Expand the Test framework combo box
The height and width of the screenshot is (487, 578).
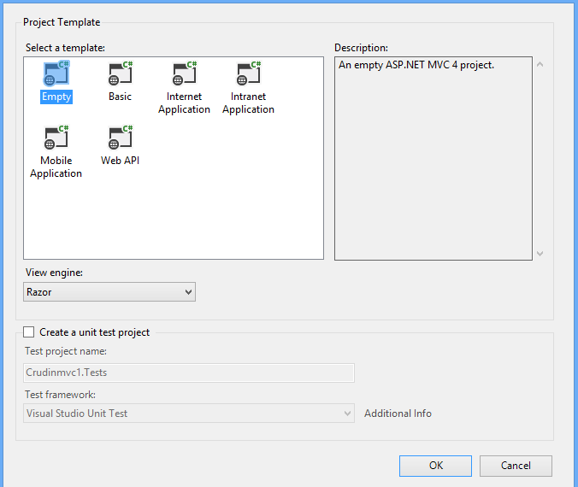(x=188, y=414)
